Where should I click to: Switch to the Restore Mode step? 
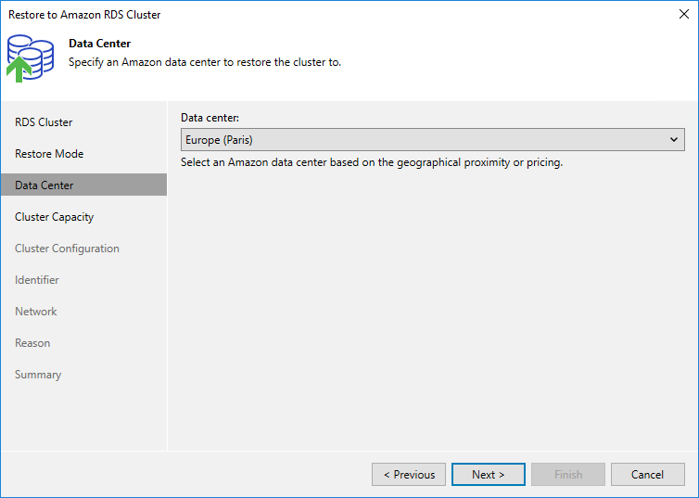click(49, 154)
